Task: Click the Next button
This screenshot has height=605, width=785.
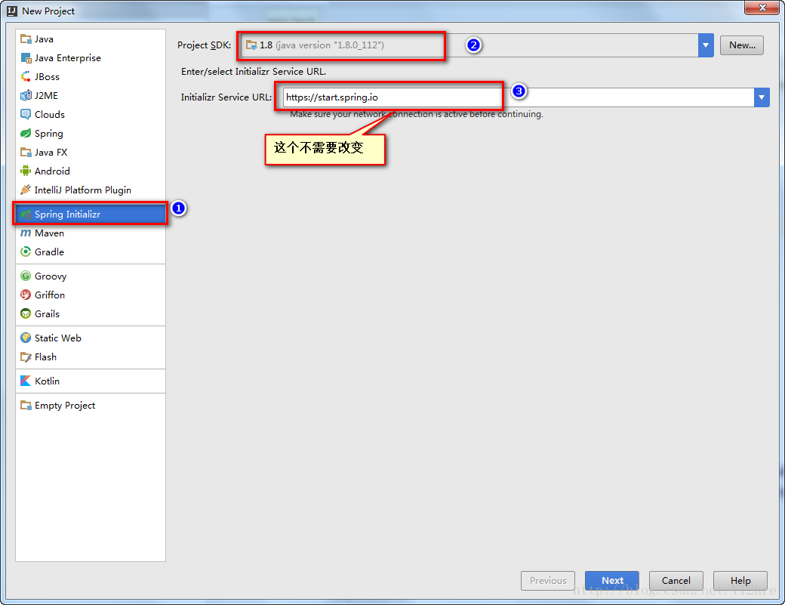Action: coord(612,581)
